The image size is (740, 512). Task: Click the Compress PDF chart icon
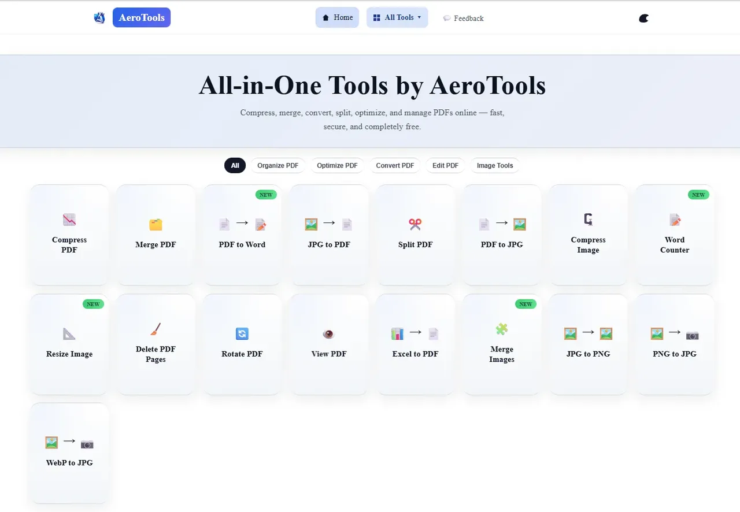click(69, 220)
